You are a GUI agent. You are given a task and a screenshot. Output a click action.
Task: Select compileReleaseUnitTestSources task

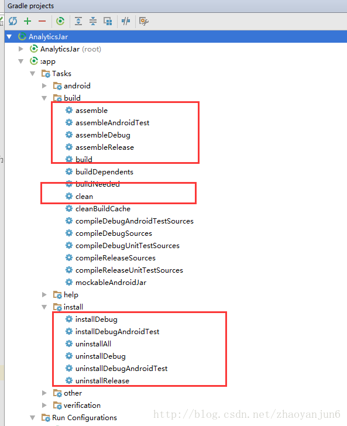(x=129, y=270)
